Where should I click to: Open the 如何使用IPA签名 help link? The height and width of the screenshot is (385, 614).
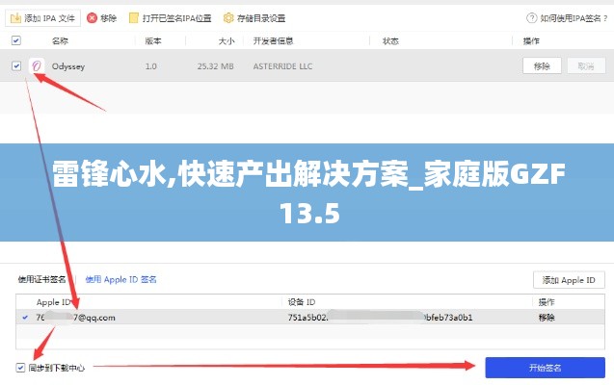(x=574, y=18)
